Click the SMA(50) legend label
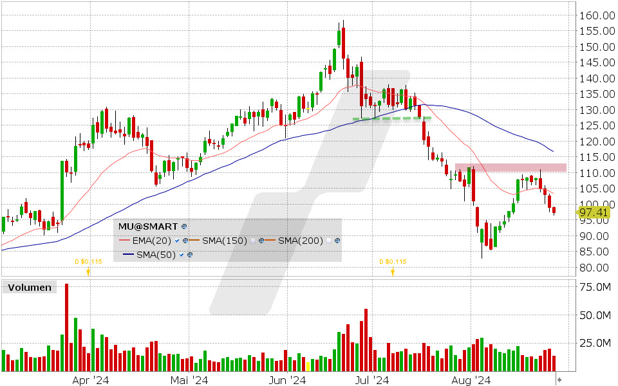The width and height of the screenshot is (618, 386). tap(156, 255)
